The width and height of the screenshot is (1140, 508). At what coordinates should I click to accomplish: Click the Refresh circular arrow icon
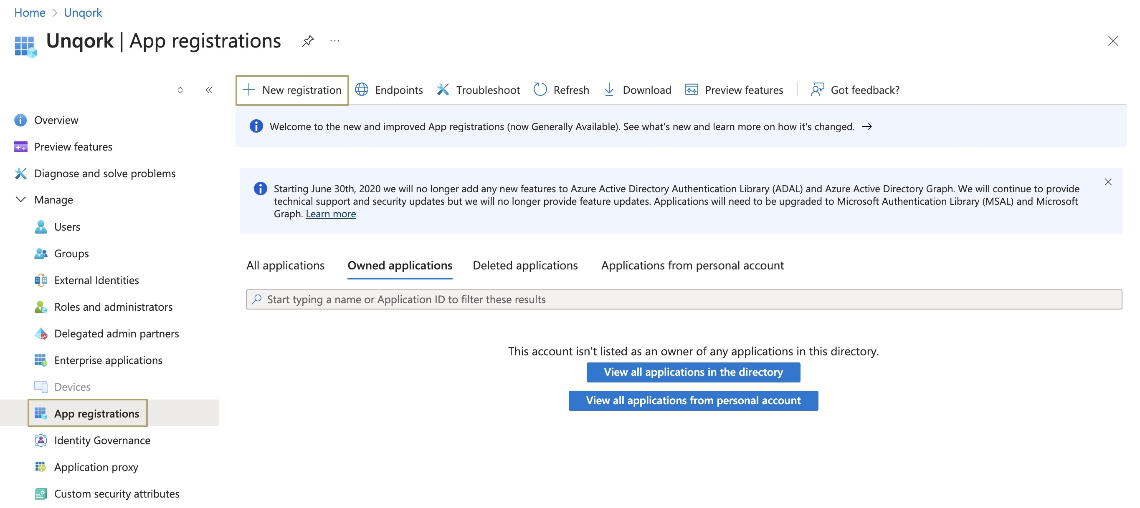pyautogui.click(x=540, y=90)
